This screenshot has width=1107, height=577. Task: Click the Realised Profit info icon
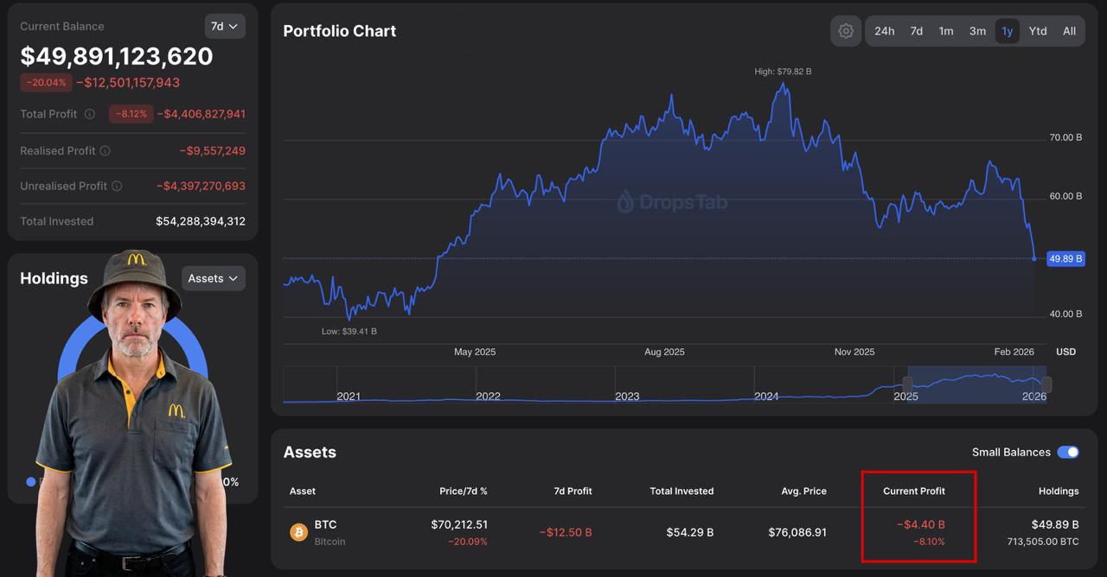click(105, 150)
